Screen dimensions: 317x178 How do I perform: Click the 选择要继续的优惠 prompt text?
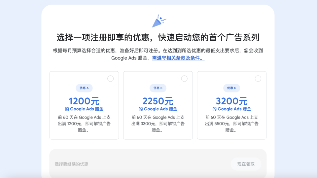(71, 164)
